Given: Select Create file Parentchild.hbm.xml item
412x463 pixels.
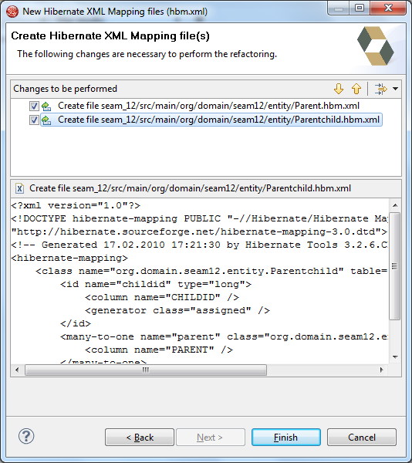Looking at the screenshot, I should [218, 120].
